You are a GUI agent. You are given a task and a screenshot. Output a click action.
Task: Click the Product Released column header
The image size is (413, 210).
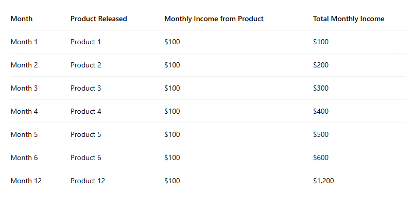click(x=98, y=19)
